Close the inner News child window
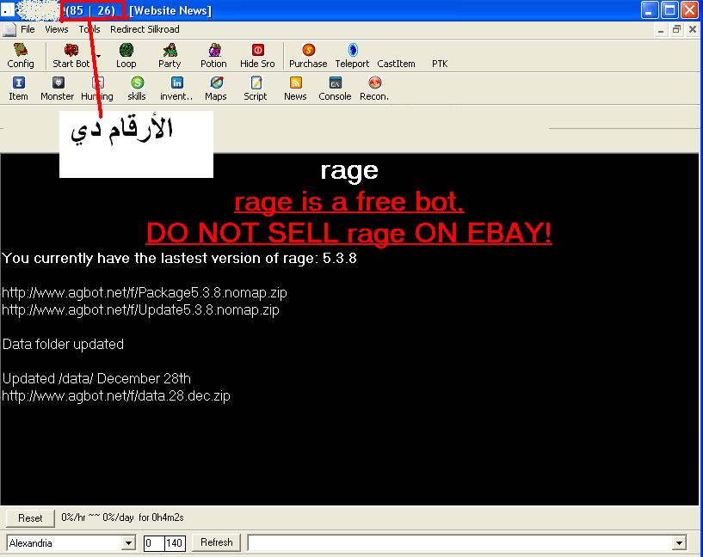 point(692,30)
